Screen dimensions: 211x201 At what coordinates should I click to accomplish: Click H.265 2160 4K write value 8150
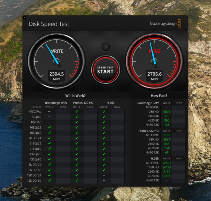point(167,172)
